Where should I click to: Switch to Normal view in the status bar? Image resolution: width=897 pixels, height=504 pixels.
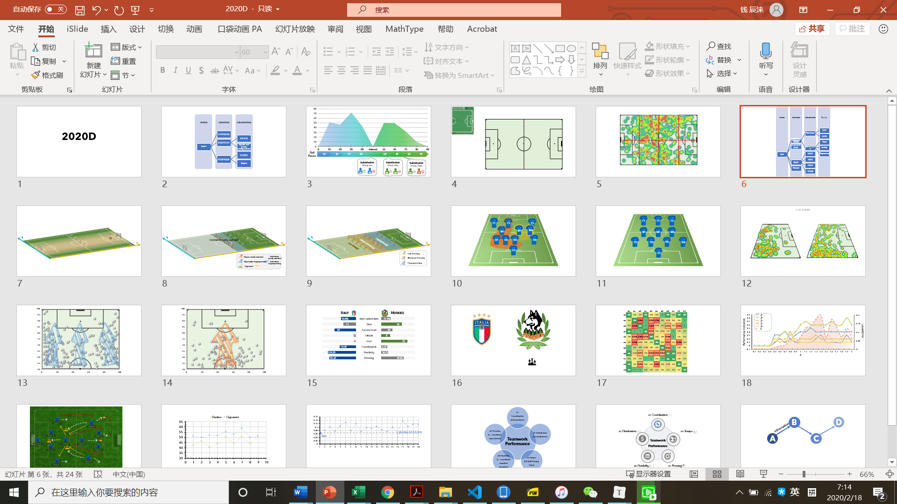tap(694, 474)
